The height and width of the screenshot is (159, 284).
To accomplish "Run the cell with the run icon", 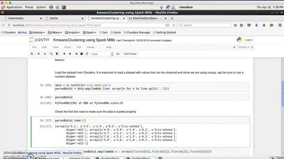I will coord(76,54).
